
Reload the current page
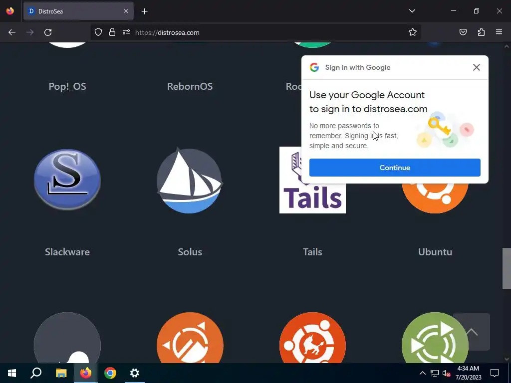[x=48, y=32]
